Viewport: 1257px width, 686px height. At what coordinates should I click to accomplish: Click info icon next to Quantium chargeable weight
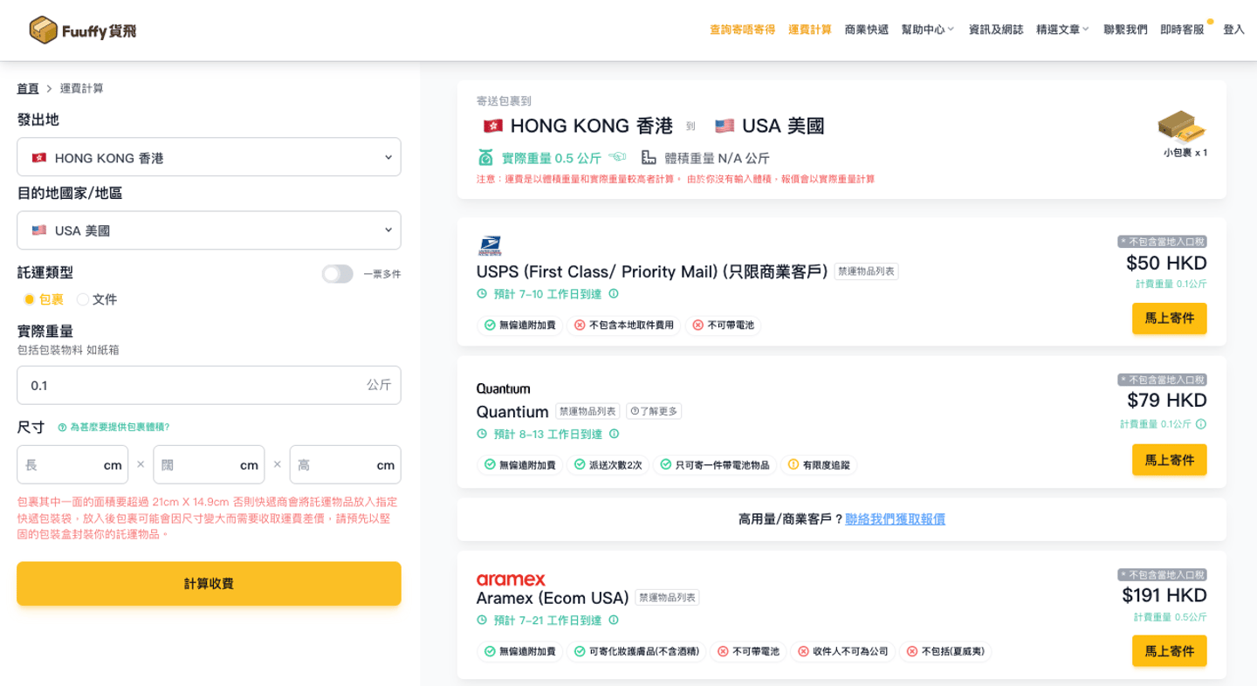coord(1201,424)
